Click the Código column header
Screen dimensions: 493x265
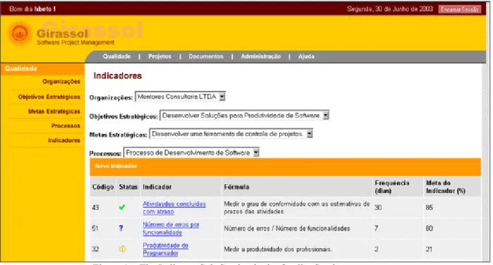(103, 187)
